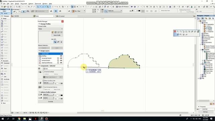Open the Edit menu
This screenshot has height=121, width=215.
pyautogui.click(x=8, y=4)
